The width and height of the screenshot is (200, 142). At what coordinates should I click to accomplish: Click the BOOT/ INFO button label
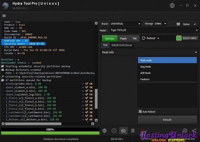click(190, 38)
